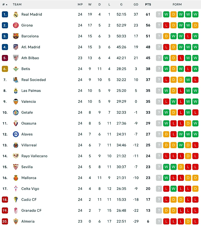Screen dimensions: 201x230
Task: Open the Granada CF team page
Action: tap(31, 210)
